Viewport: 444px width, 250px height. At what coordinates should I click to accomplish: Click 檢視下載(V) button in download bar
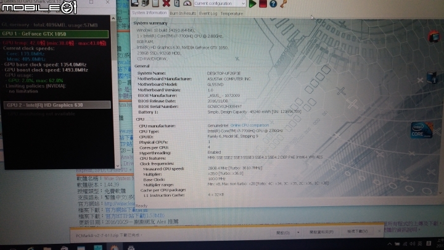click(x=357, y=231)
